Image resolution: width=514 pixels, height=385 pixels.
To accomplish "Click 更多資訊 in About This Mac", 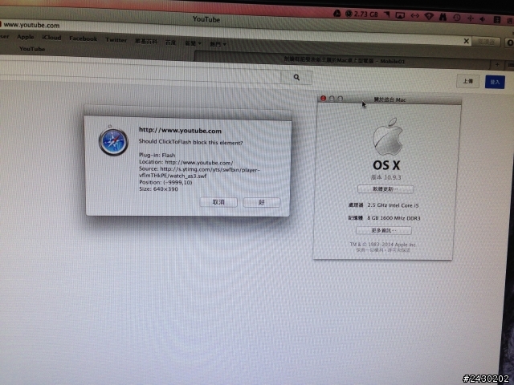I will pos(384,230).
